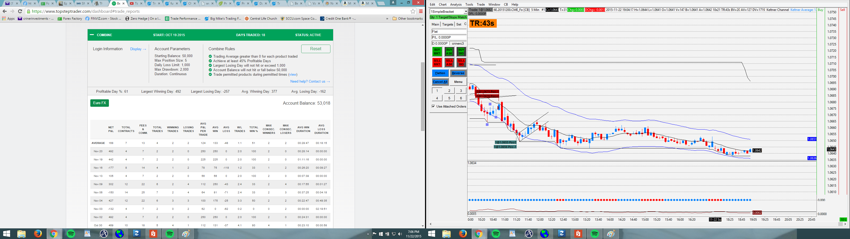Go back using the browser back arrow
This screenshot has width=850, height=239.
point(5,11)
